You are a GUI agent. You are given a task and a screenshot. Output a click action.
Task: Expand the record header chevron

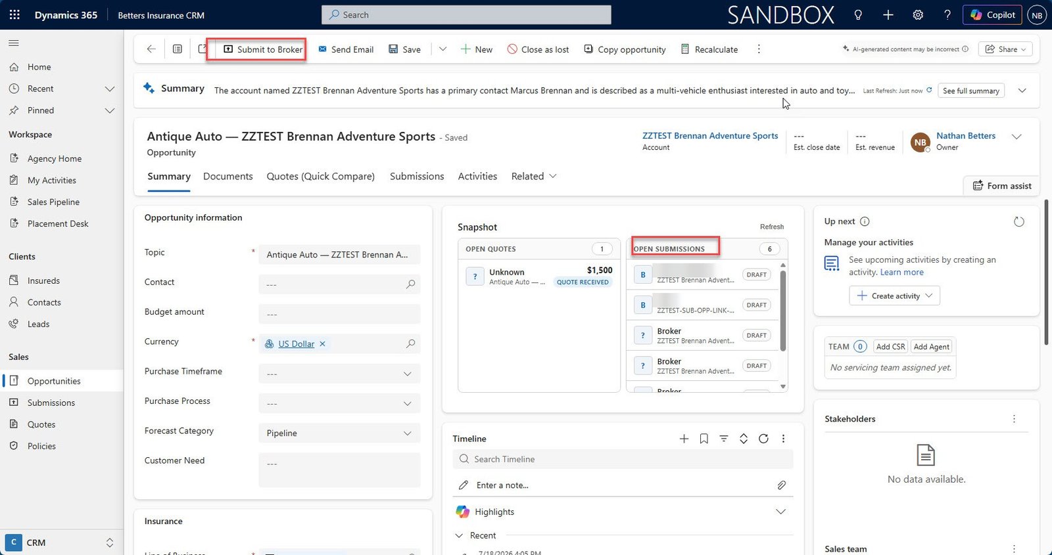[1016, 137]
